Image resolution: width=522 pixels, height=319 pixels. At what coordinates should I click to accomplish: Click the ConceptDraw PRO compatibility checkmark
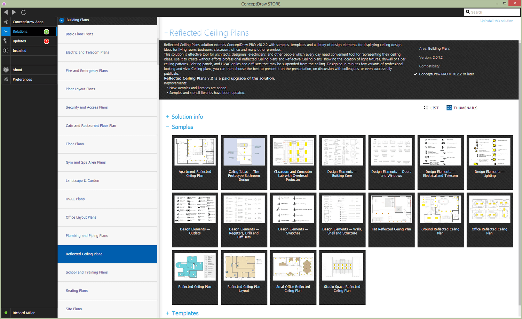coord(416,74)
